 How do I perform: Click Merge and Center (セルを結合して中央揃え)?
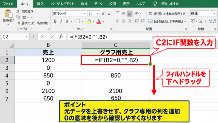pyautogui.click(x=166, y=21)
